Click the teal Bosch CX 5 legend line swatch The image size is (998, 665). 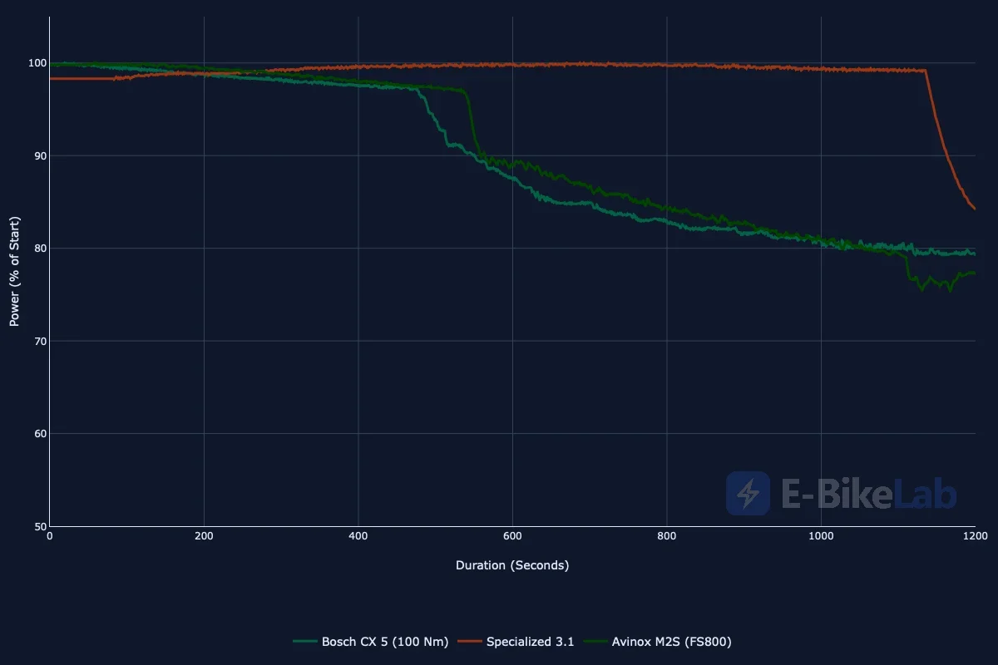click(x=305, y=641)
